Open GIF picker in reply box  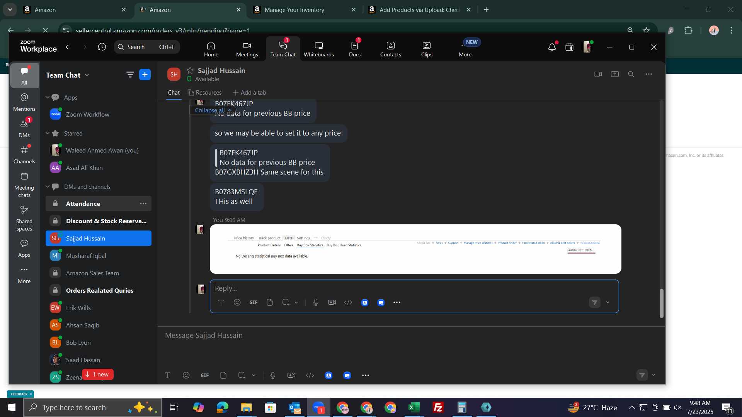tap(254, 303)
